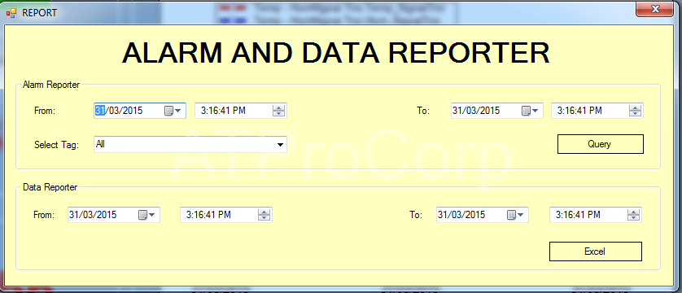Expand Alarm Reporter From date dropdown arrow
Viewport: 682px width, 293px height.
(x=178, y=111)
